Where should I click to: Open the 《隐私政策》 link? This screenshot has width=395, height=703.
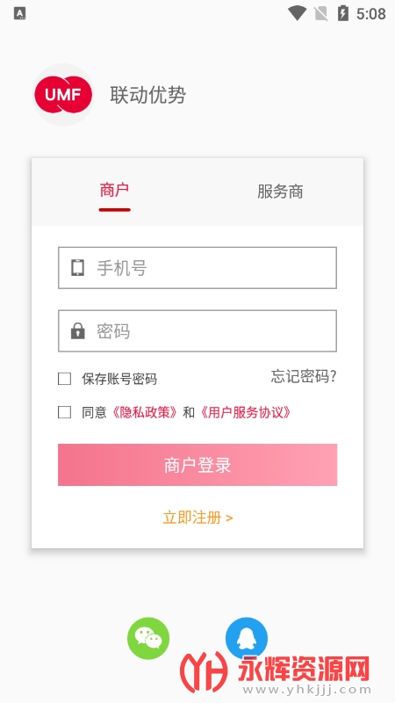[x=145, y=412]
